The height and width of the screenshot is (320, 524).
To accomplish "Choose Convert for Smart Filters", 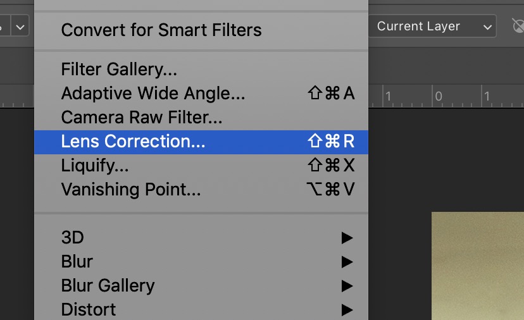I will pos(161,30).
